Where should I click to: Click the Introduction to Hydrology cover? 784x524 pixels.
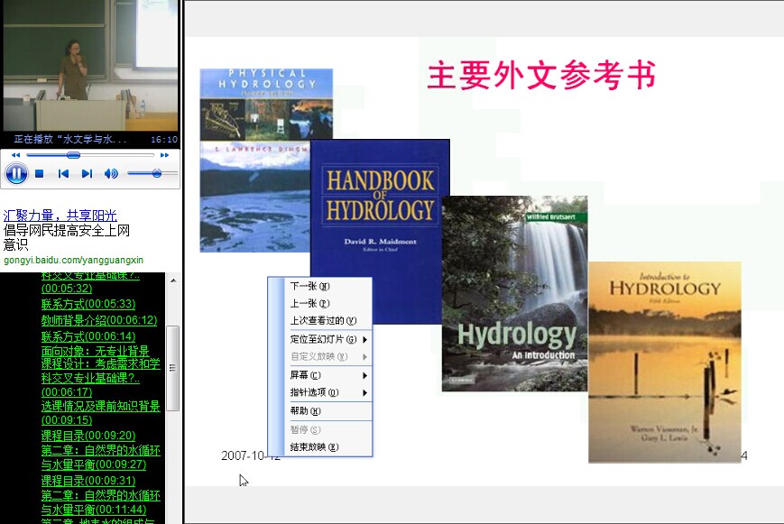tap(665, 362)
